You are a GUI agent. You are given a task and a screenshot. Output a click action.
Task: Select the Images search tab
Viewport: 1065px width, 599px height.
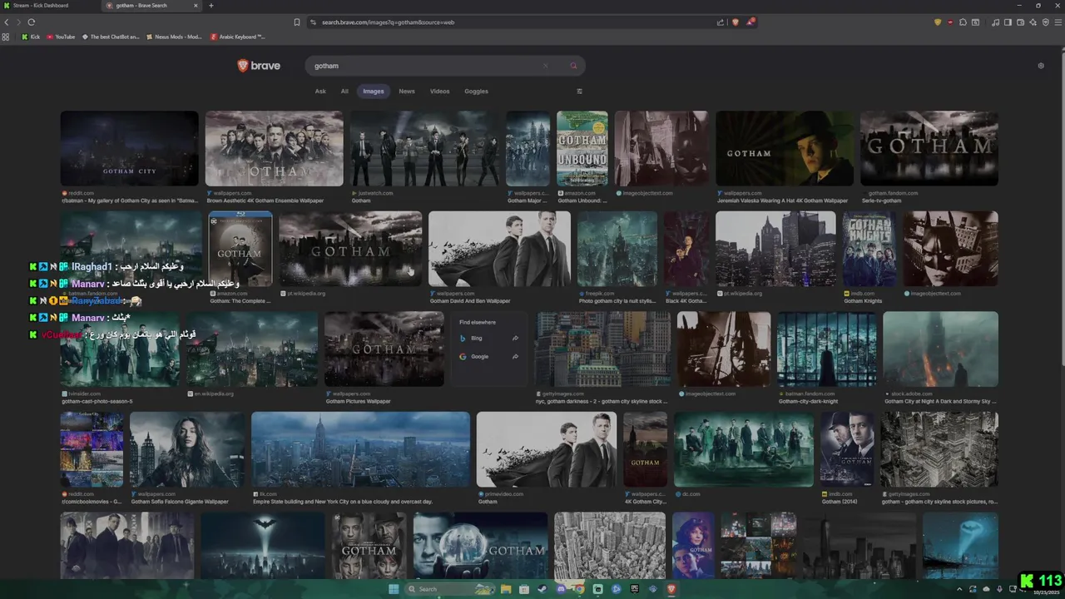374,92
